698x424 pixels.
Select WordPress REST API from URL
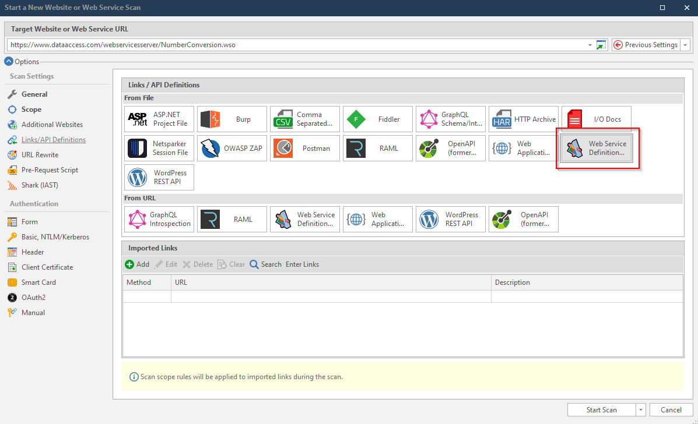[450, 219]
